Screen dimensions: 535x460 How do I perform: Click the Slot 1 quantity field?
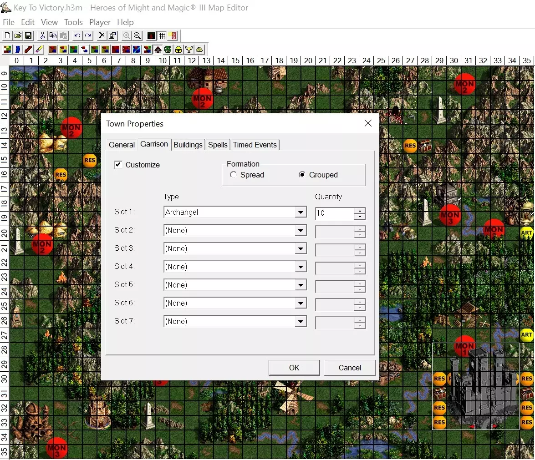pos(335,213)
